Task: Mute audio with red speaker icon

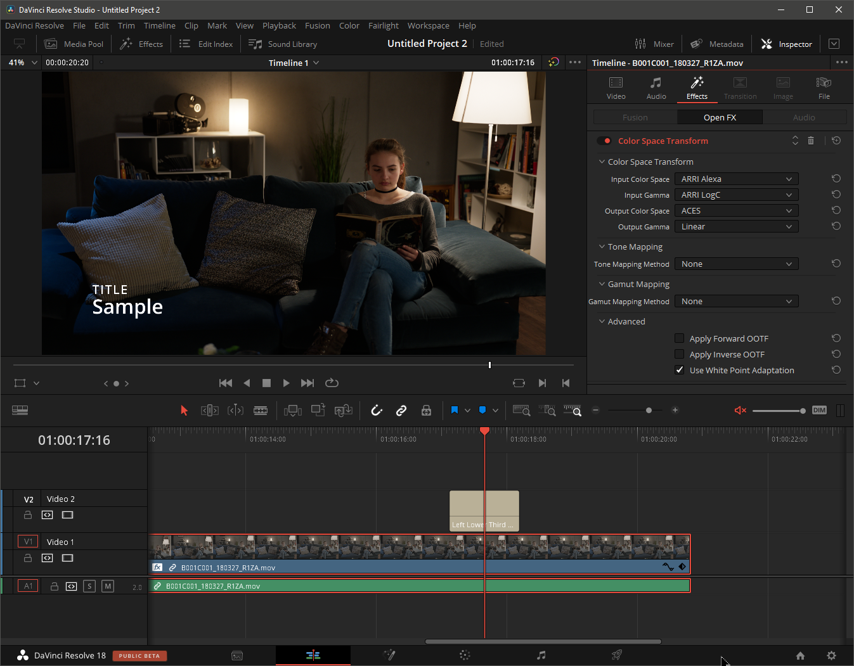Action: point(740,411)
